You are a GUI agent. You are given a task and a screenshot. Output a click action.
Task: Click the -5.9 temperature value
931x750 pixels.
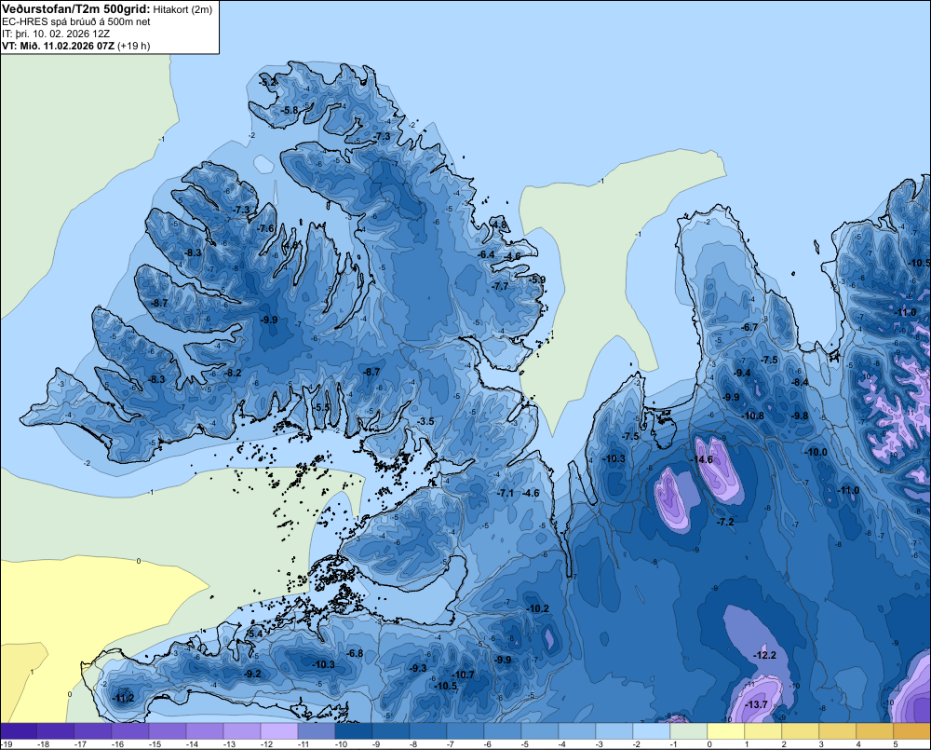coord(537,280)
